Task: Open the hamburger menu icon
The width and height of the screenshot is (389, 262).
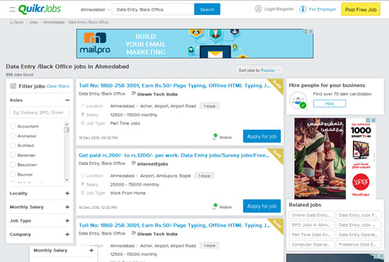Action: pos(13,9)
